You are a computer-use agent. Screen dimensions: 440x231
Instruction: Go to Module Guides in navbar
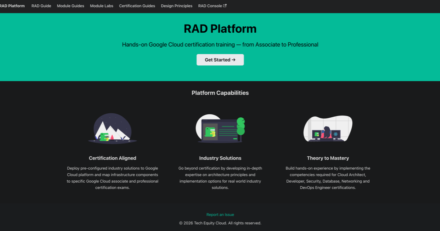[70, 6]
